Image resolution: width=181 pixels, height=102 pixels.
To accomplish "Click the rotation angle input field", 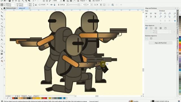I will point(43,5).
